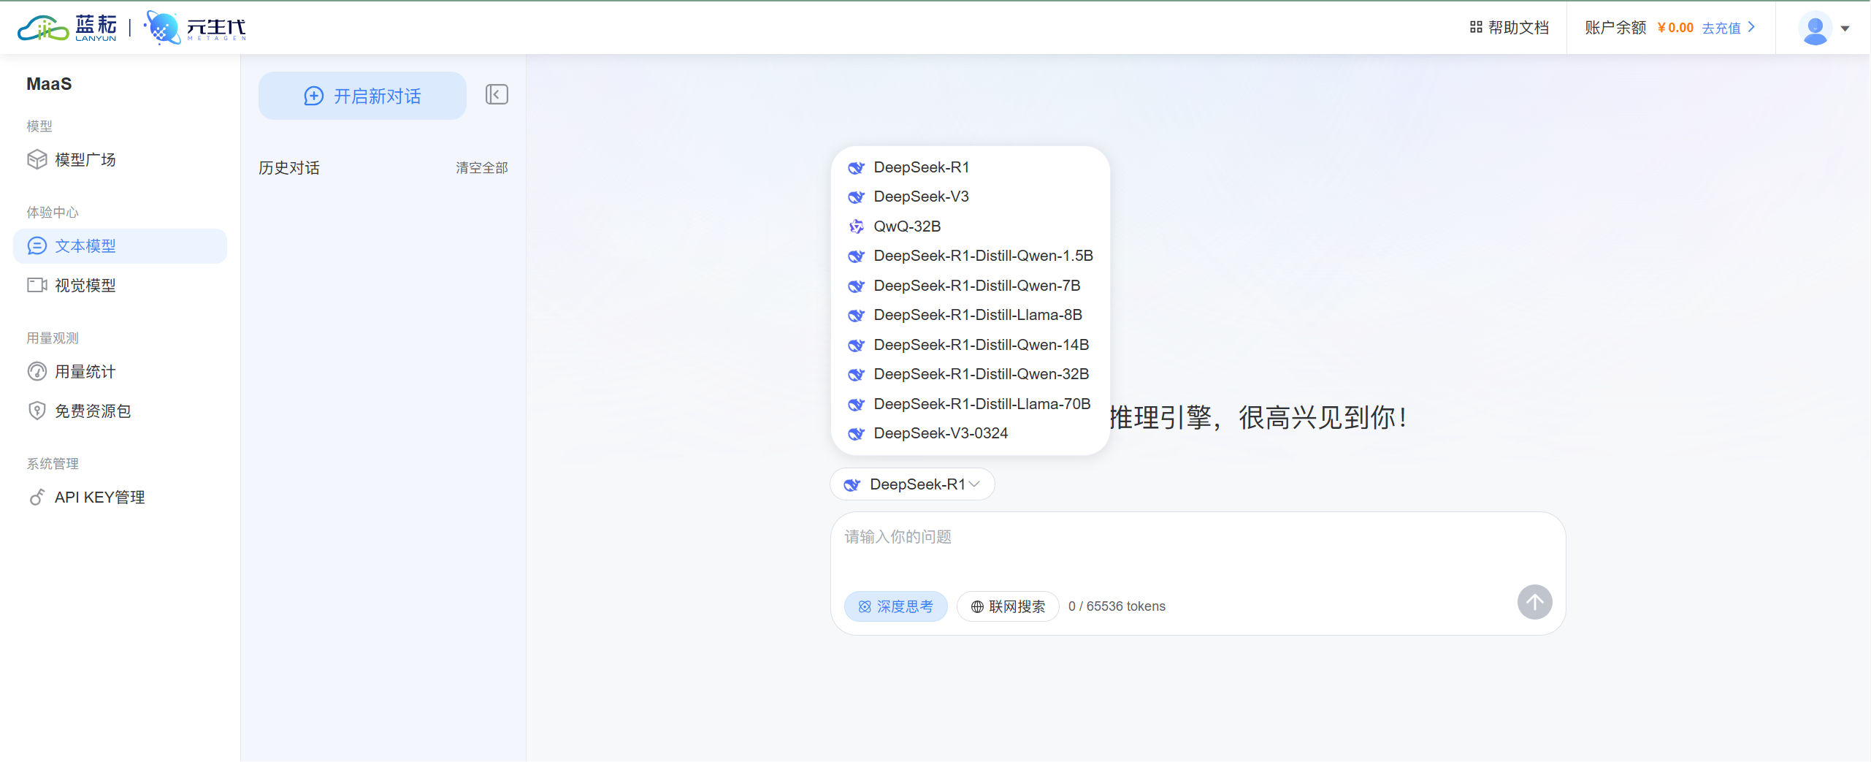Click the send arrow button
The height and width of the screenshot is (762, 1871).
[x=1534, y=602]
